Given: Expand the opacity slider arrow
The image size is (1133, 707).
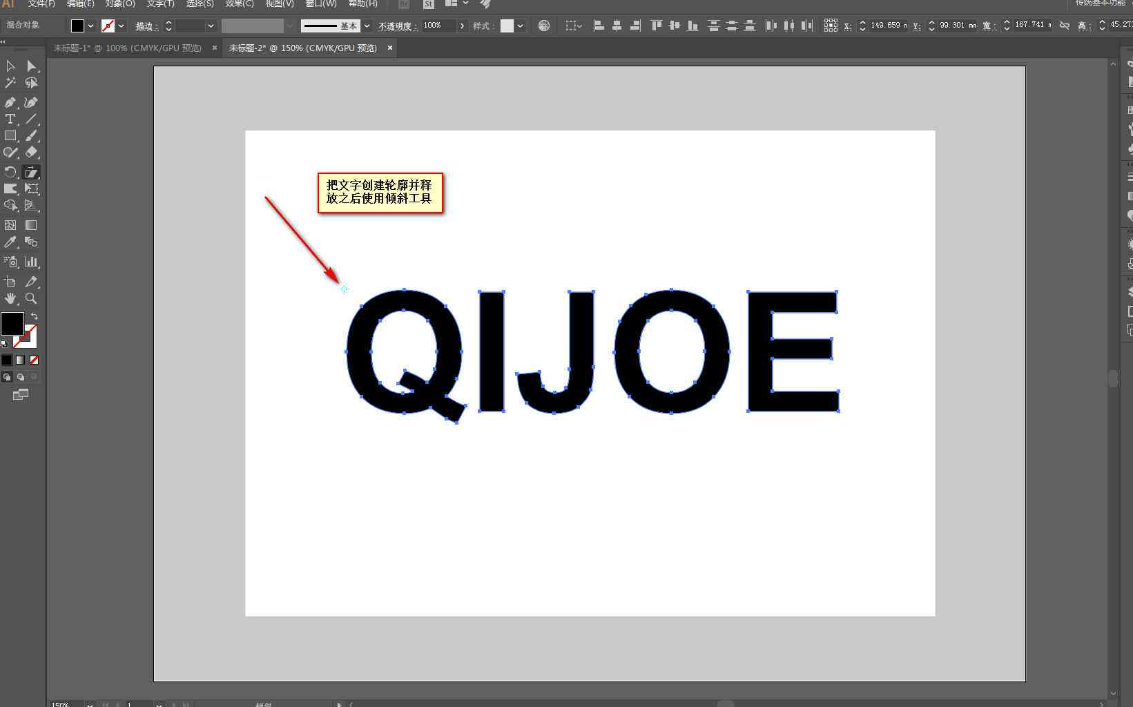Looking at the screenshot, I should pos(462,26).
